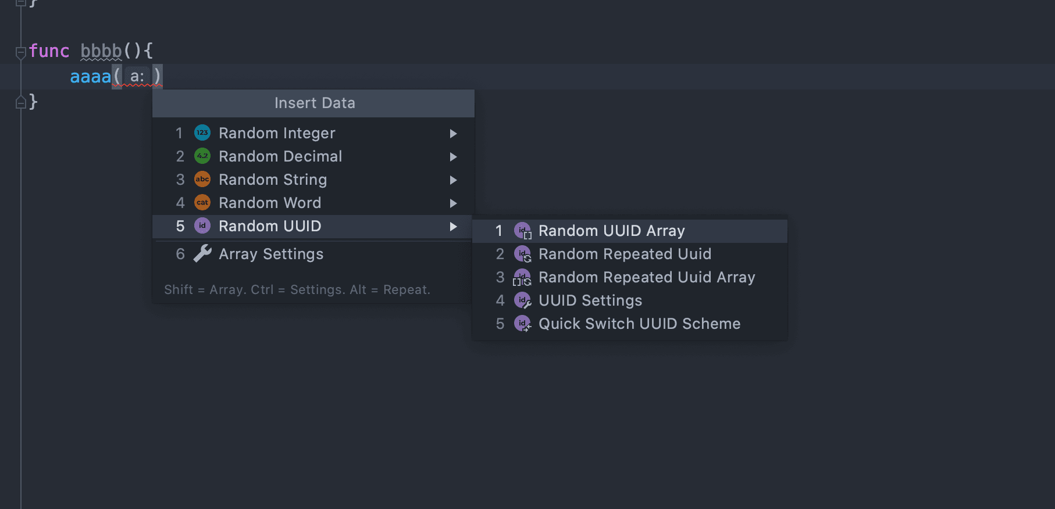Open Array Settings from the popup

[270, 254]
